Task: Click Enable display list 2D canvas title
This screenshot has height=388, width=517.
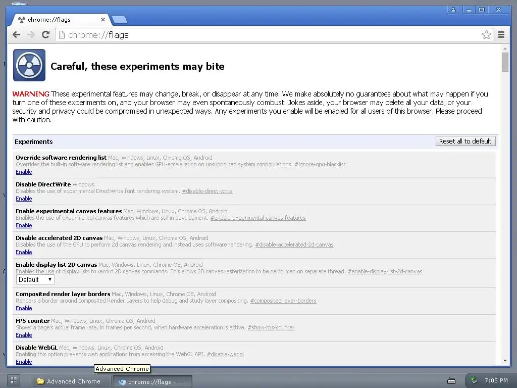Action: pyautogui.click(x=57, y=265)
